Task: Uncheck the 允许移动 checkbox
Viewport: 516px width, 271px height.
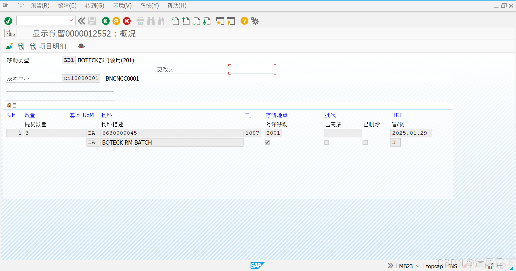Action: pos(267,142)
